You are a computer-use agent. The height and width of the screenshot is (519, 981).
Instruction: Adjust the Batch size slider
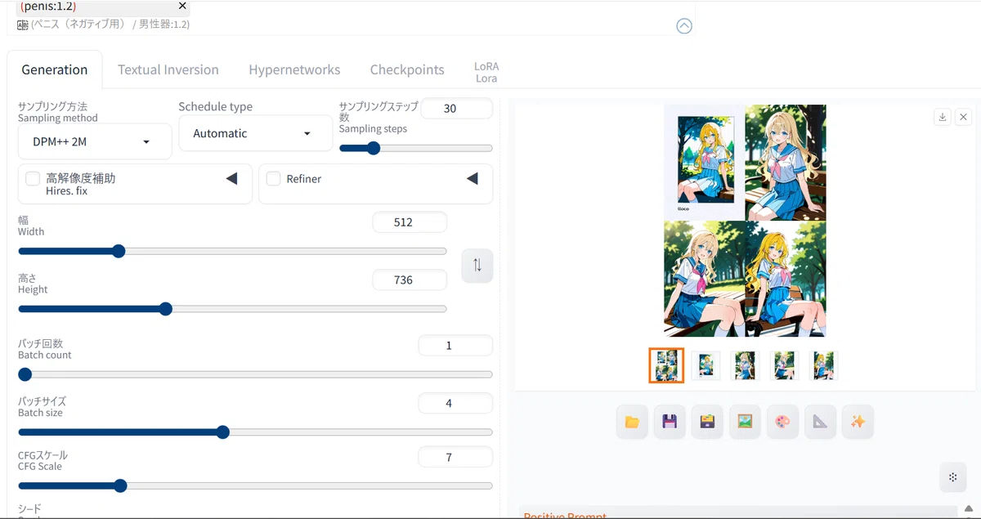pyautogui.click(x=255, y=432)
